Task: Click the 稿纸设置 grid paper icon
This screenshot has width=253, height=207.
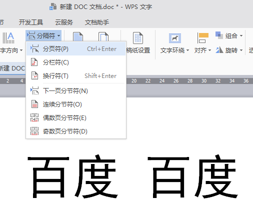Action: click(x=138, y=38)
